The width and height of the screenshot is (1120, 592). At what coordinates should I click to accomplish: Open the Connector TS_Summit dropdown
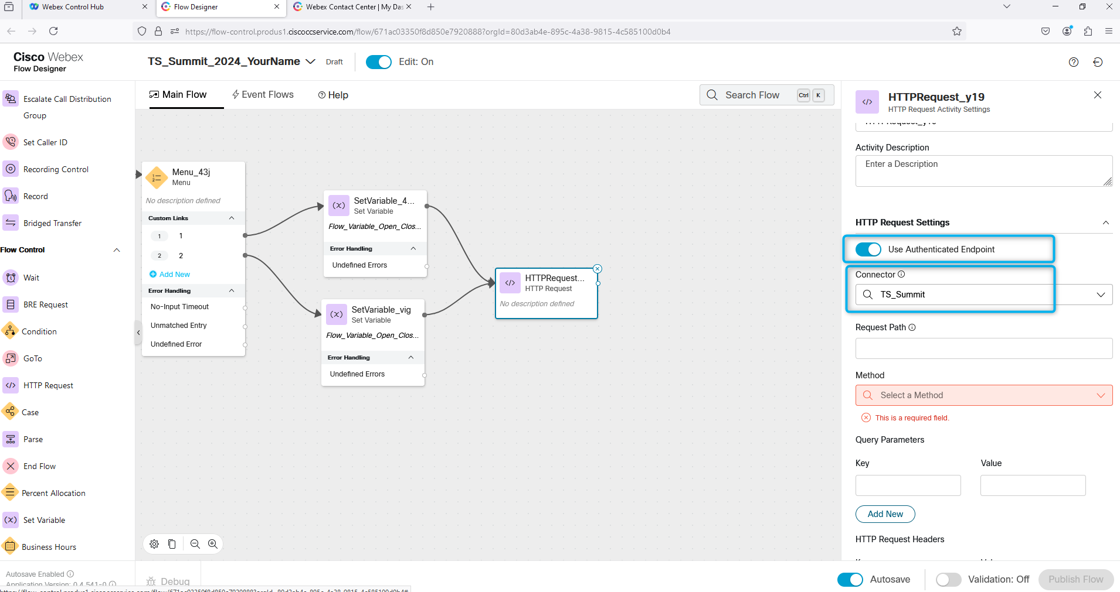pyautogui.click(x=984, y=295)
